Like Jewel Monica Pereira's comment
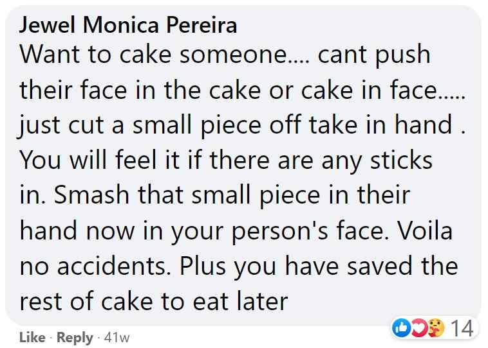488x348 pixels. tap(31, 338)
